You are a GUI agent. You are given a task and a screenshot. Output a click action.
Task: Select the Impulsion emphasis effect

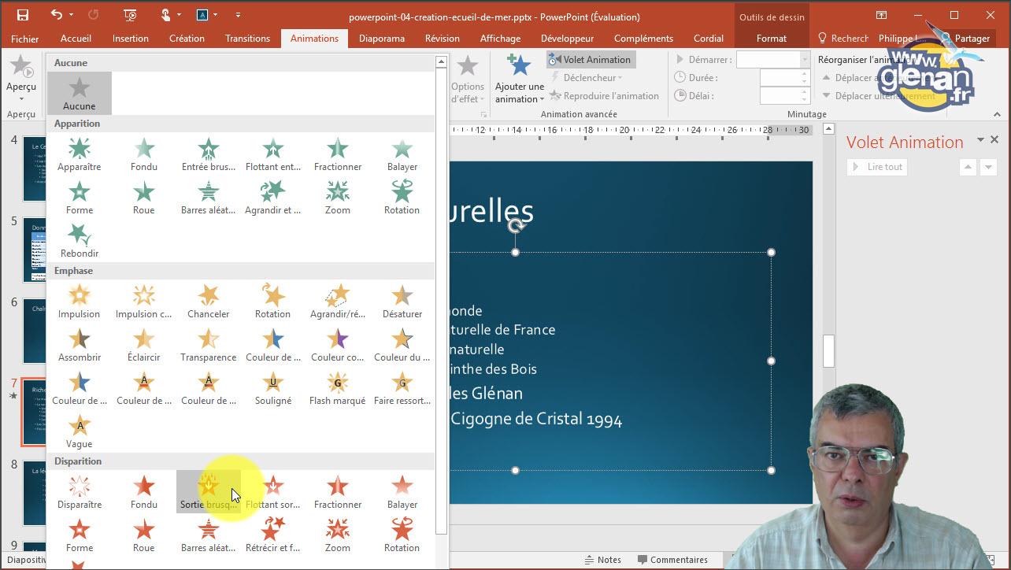[80, 302]
